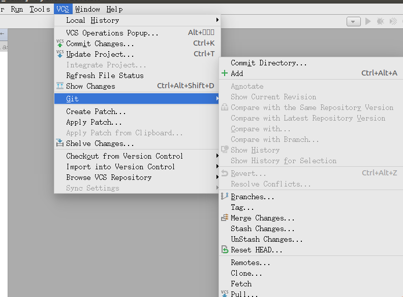The height and width of the screenshot is (297, 403).
Task: Select the highlighted Git entry
Action: [x=137, y=99]
